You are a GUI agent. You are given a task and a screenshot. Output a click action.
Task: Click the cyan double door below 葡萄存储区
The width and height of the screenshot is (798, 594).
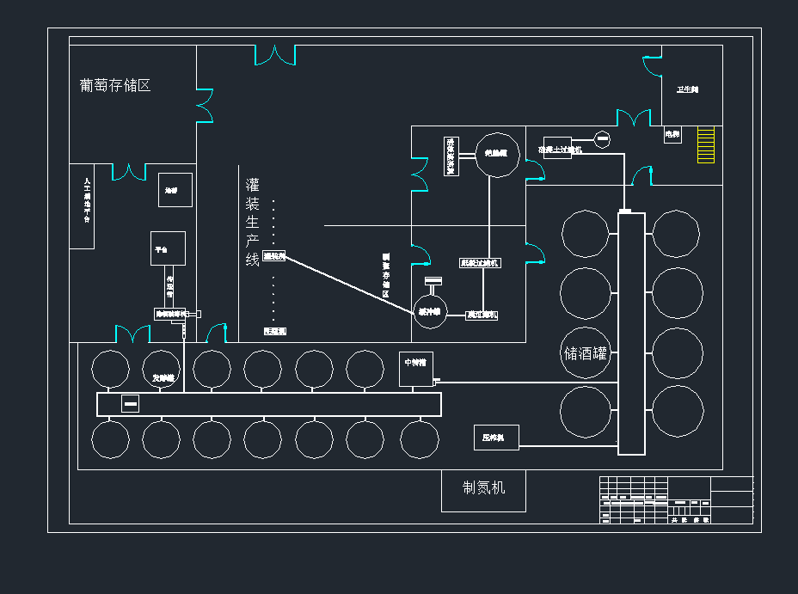click(129, 172)
